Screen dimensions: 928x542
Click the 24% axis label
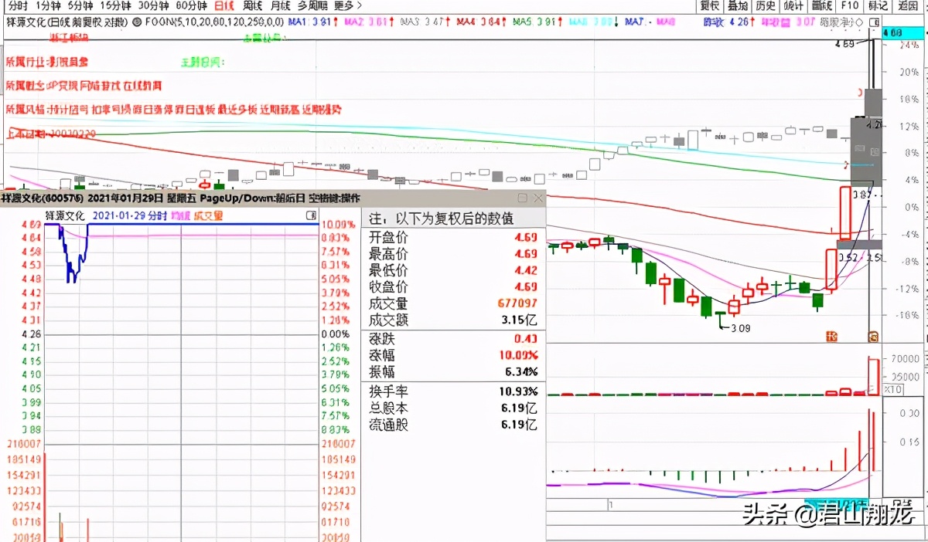tap(909, 45)
